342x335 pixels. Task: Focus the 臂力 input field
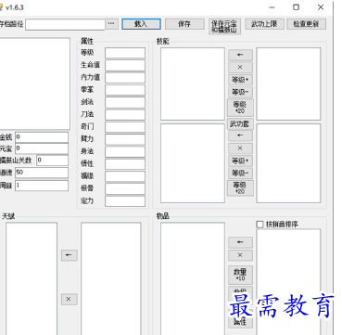[x=125, y=139]
